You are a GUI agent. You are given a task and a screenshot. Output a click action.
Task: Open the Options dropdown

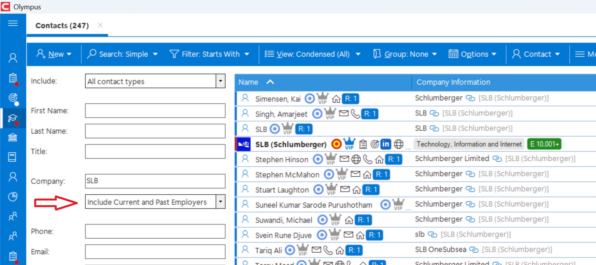473,54
